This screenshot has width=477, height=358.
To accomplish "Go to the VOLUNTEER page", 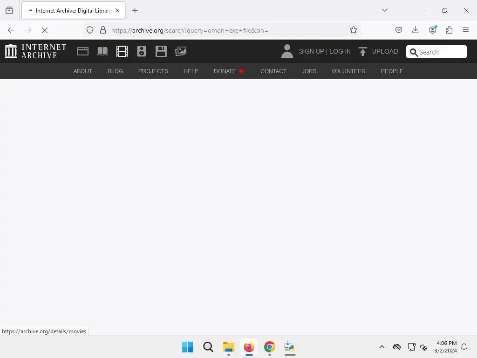I will click(x=348, y=71).
